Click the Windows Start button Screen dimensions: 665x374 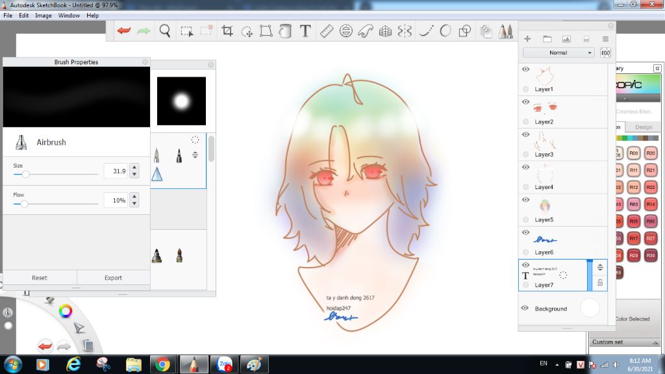pos(13,364)
